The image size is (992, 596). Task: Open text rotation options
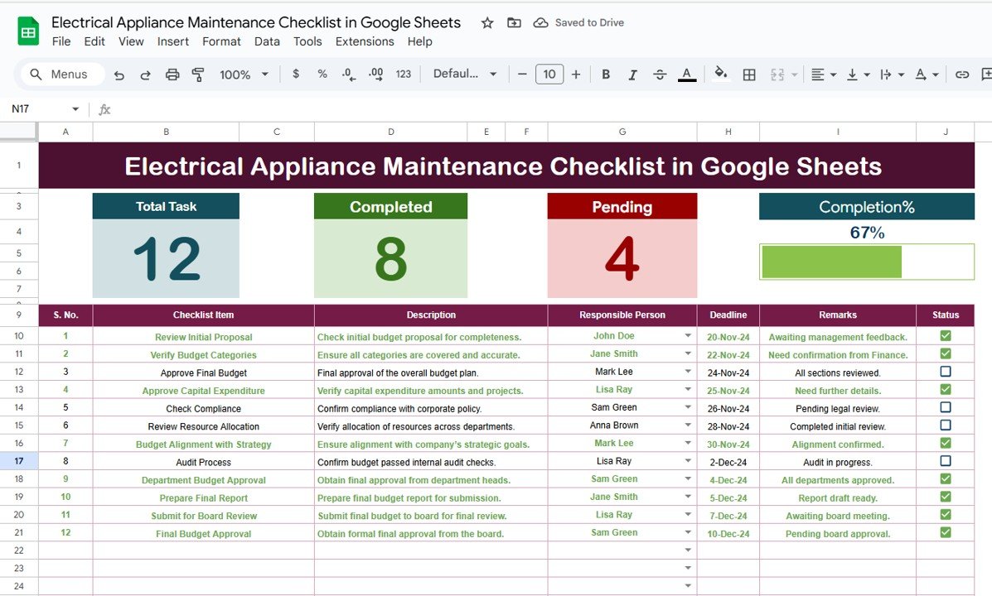pos(927,74)
